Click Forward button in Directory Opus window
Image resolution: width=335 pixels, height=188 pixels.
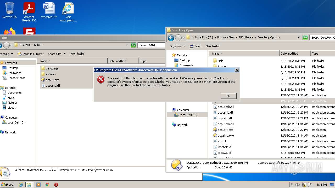(x=178, y=38)
